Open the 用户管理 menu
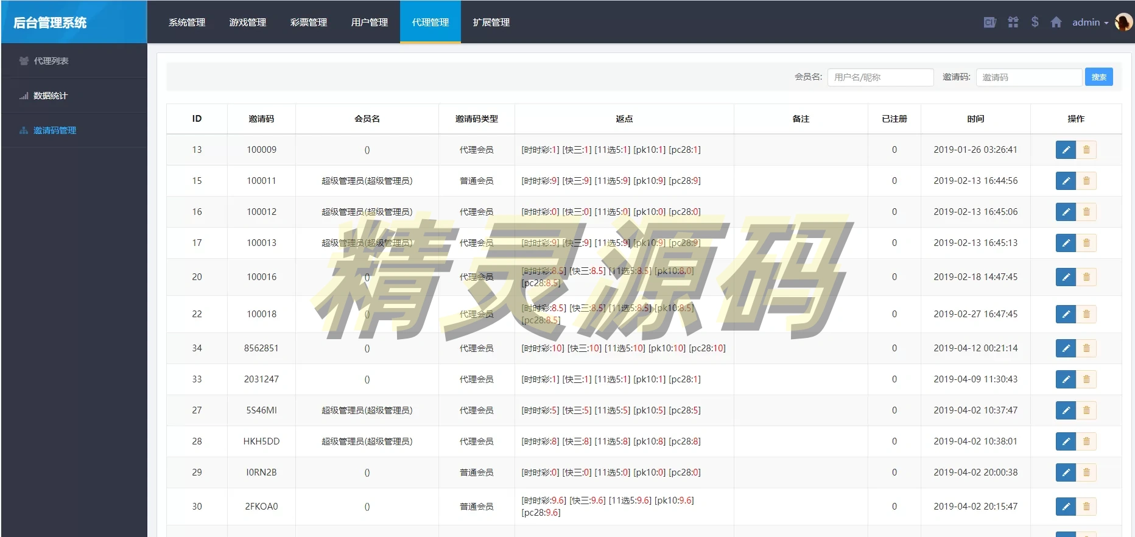1135x537 pixels. 370,22
